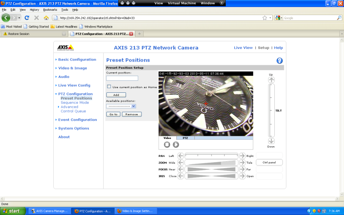
Task: Click the Add button
Action: click(116, 95)
